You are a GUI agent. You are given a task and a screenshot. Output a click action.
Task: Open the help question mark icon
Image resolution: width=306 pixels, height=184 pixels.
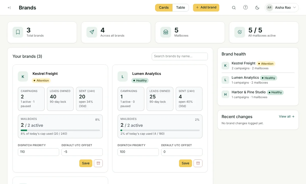[246, 8]
